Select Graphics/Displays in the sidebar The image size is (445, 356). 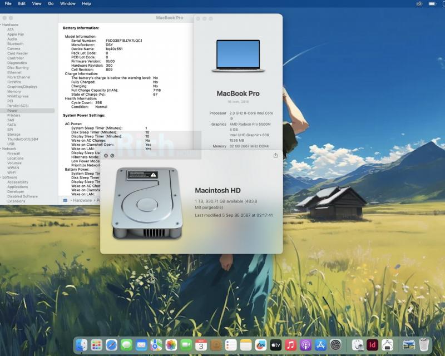tap(22, 87)
